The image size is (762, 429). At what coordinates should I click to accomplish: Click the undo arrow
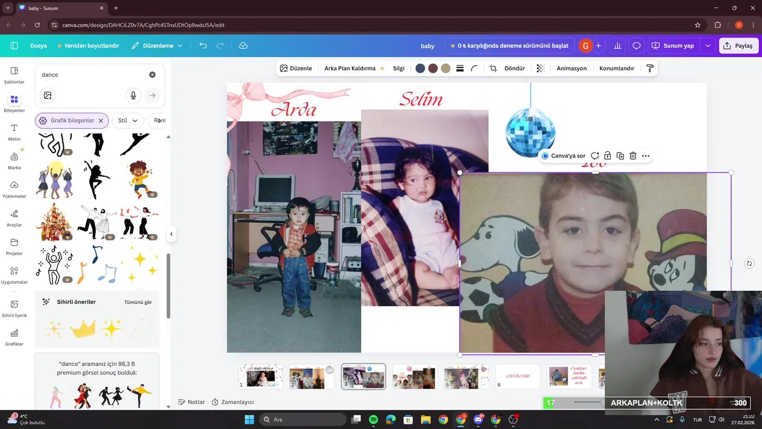click(203, 46)
